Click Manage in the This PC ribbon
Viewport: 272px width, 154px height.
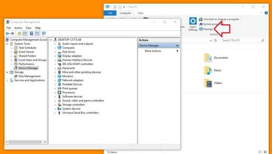(x=206, y=29)
